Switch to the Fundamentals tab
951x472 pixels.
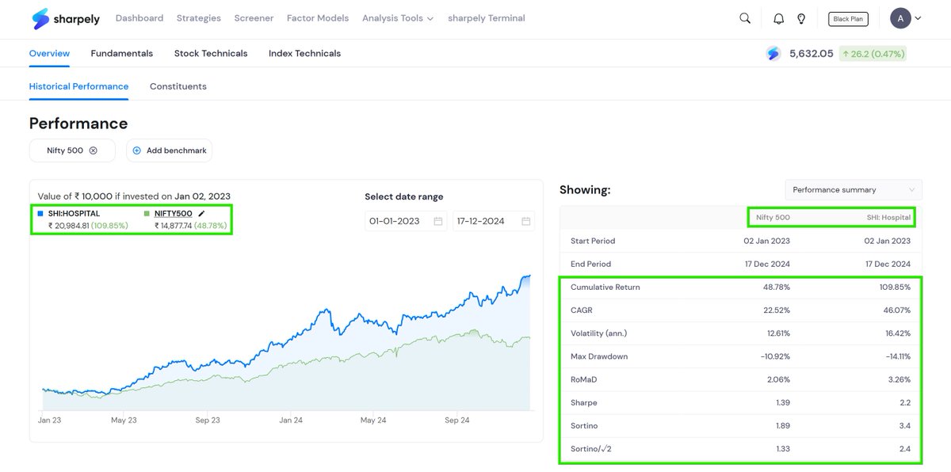click(x=122, y=53)
